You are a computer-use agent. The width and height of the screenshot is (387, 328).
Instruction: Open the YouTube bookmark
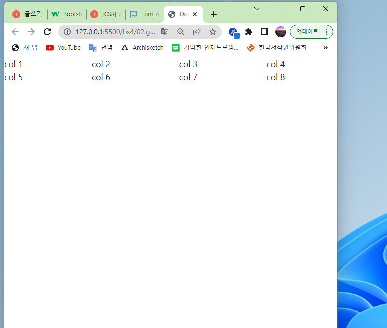[x=63, y=48]
